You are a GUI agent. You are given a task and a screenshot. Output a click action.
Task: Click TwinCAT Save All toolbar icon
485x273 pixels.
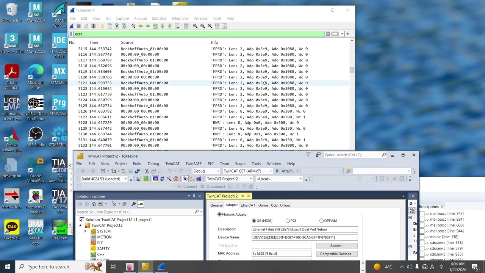pos(137,171)
